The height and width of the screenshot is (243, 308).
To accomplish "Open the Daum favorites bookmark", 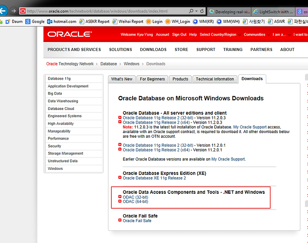I will tap(14, 21).
